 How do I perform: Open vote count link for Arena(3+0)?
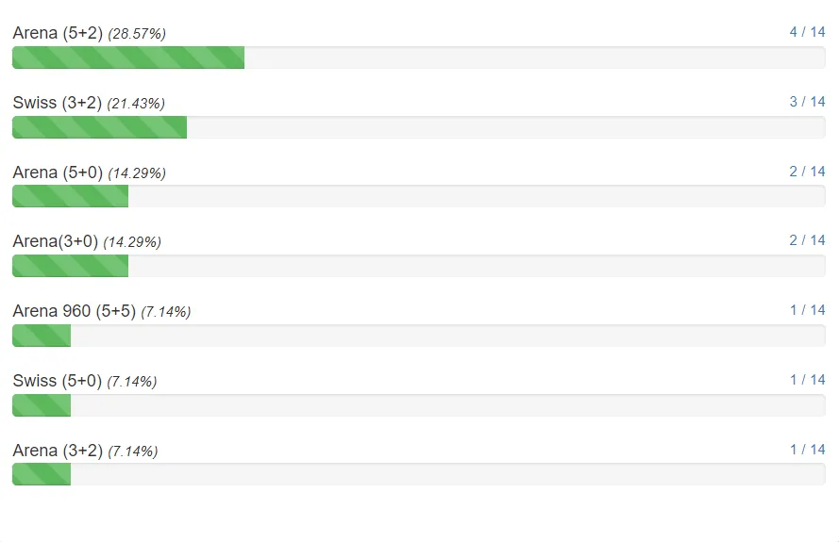807,240
